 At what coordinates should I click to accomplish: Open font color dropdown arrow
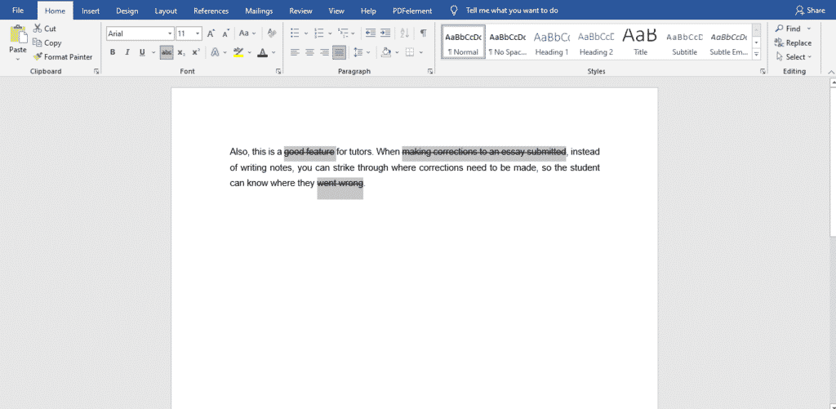coord(273,52)
